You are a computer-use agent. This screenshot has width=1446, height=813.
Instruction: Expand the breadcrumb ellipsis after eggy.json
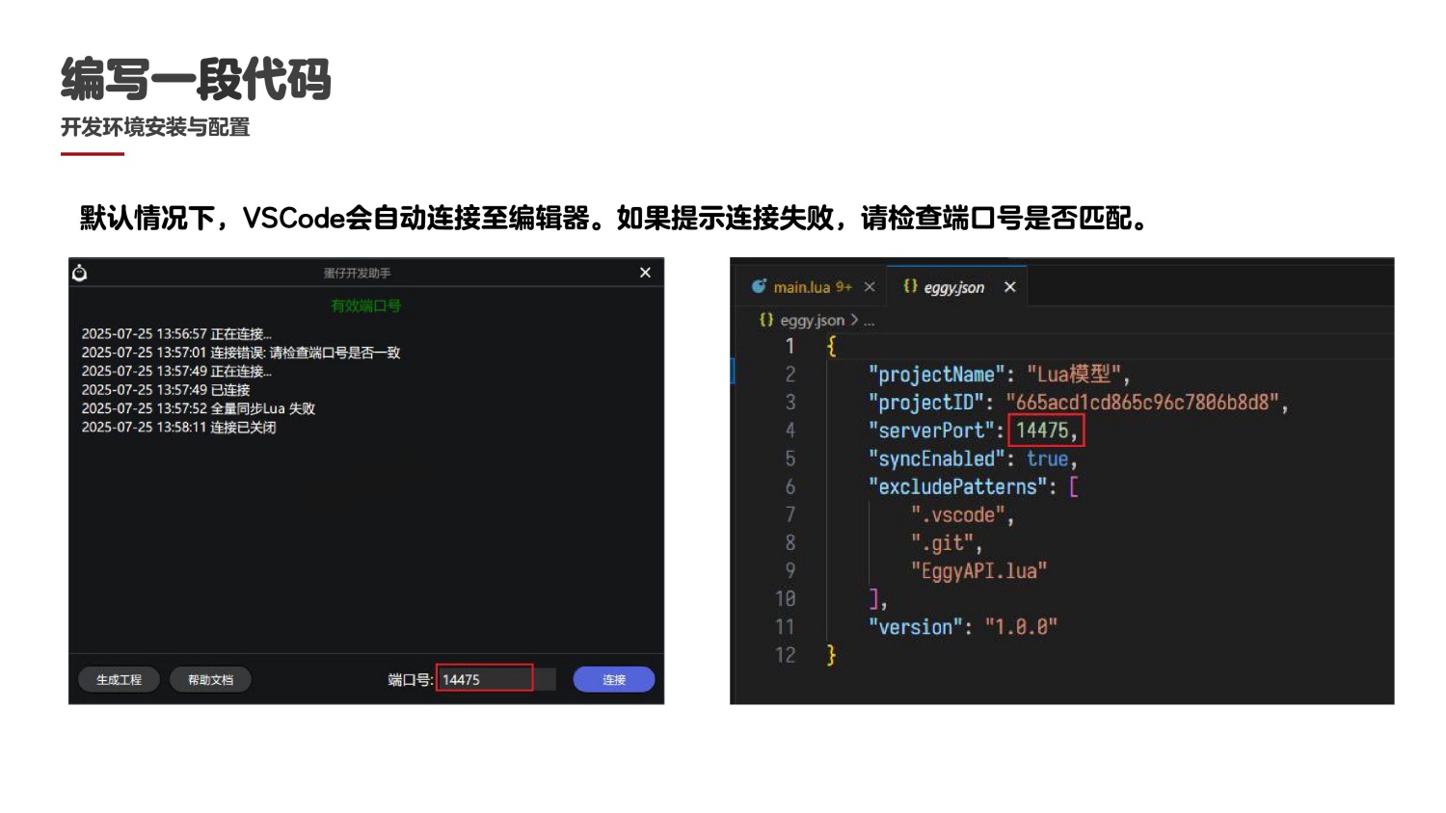point(870,321)
